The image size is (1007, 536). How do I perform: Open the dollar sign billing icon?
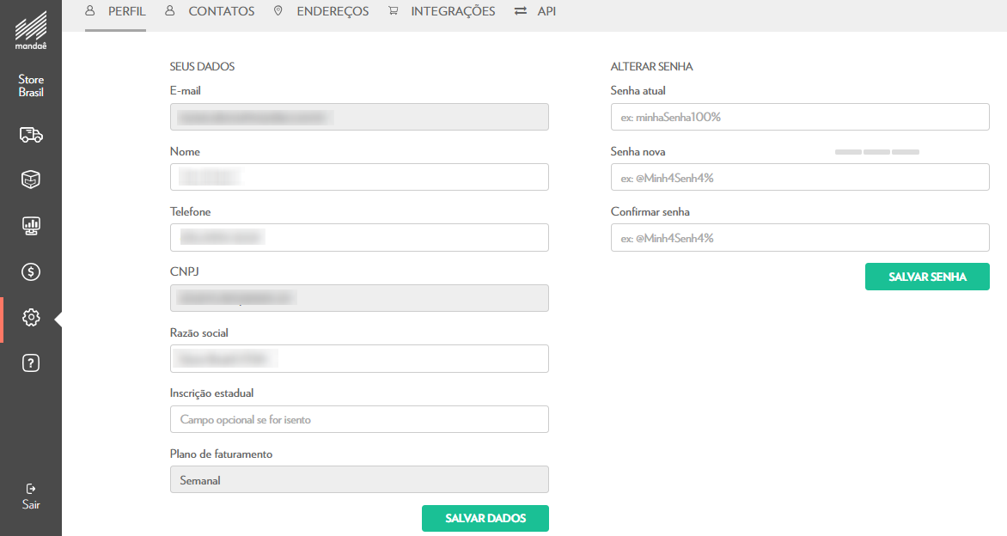31,271
